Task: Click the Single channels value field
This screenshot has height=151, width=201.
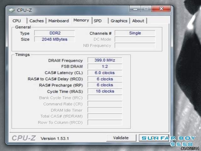Action: click(x=135, y=33)
